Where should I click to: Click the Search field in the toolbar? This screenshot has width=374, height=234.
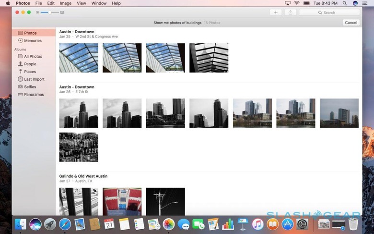[x=329, y=12]
